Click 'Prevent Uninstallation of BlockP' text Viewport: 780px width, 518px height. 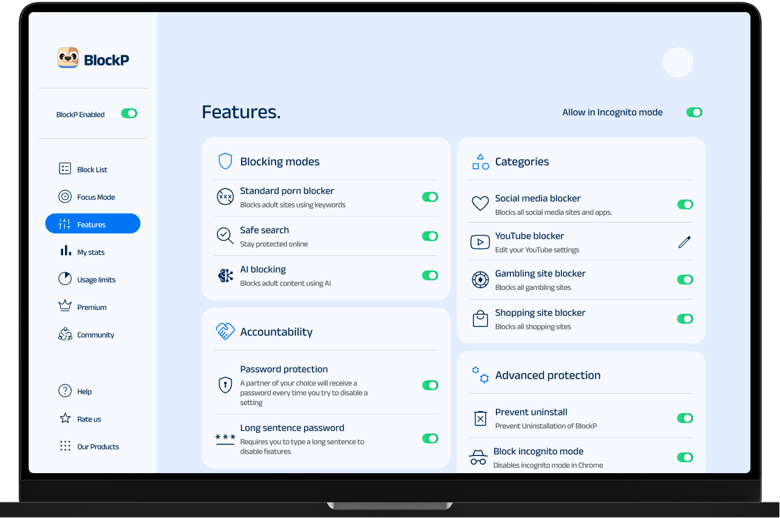pos(546,426)
